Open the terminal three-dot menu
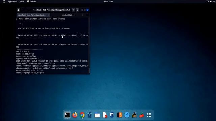216x121 pixels. [x=77, y=10]
